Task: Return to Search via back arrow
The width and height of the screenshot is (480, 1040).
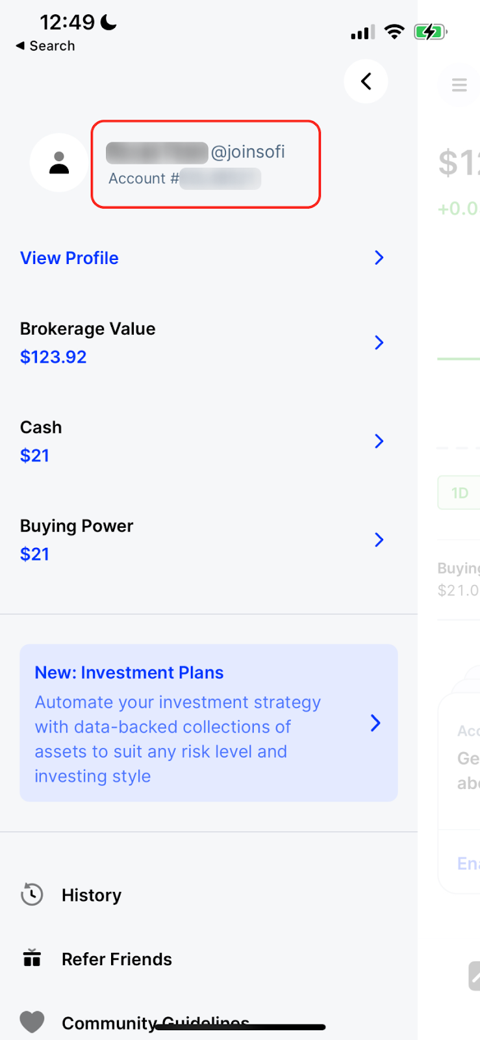Action: coord(45,46)
